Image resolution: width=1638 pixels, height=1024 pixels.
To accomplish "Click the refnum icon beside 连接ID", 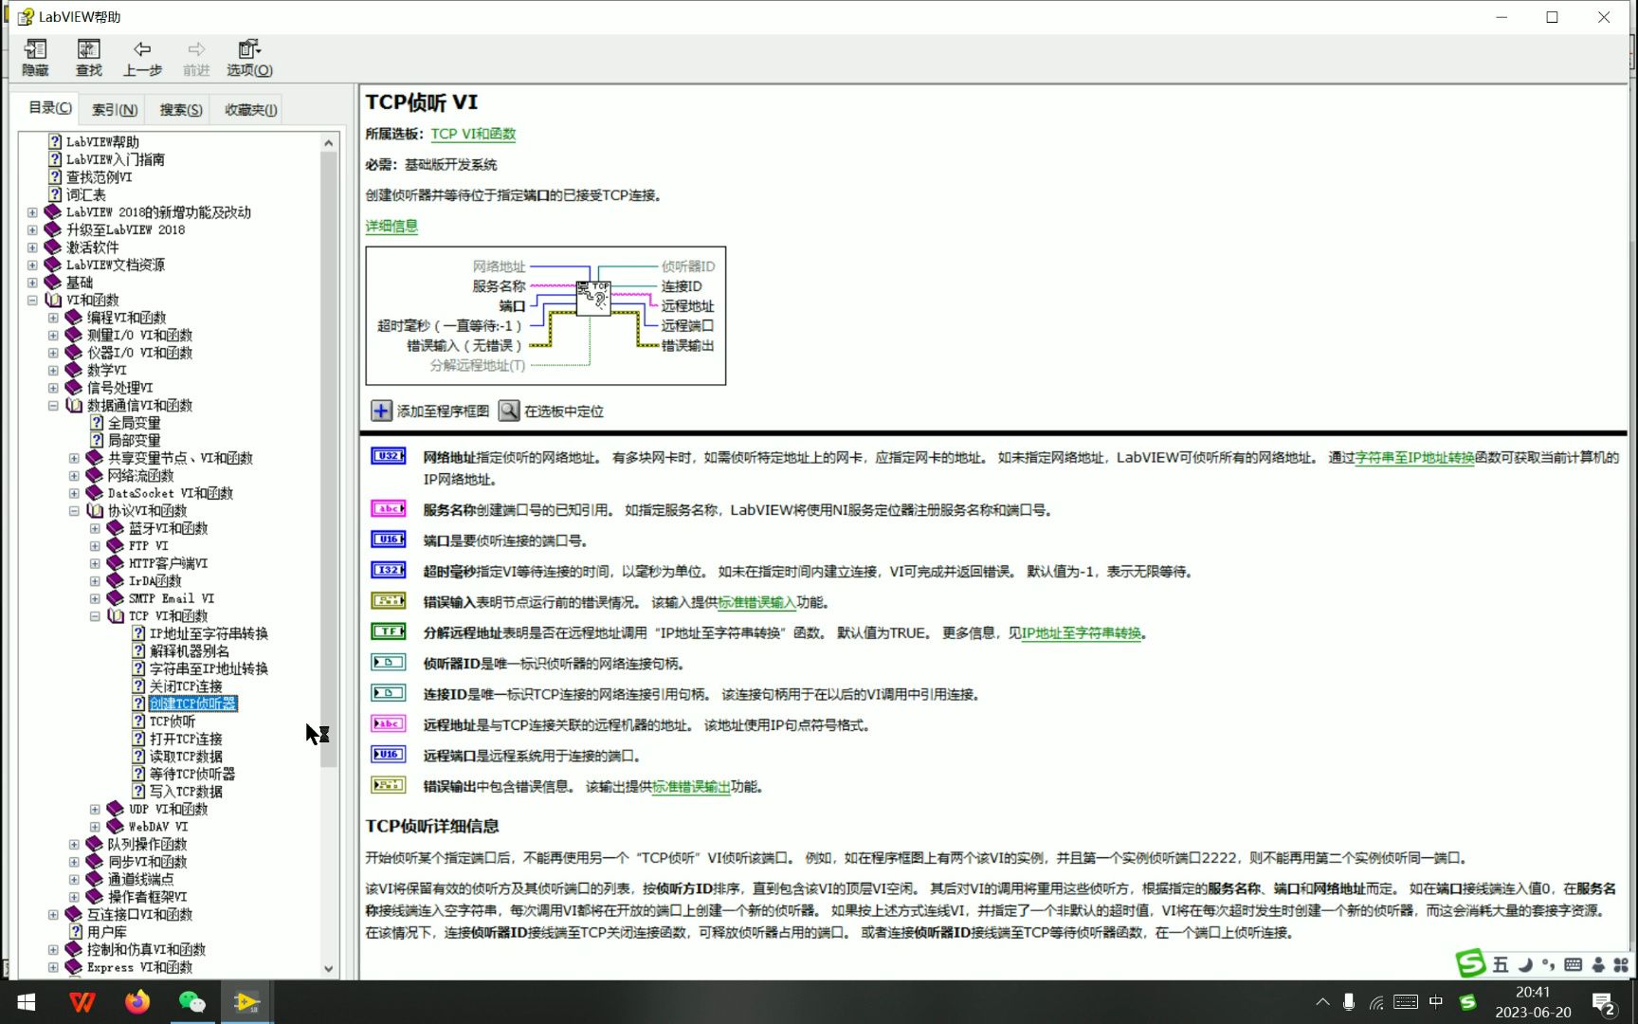I will tap(388, 693).
